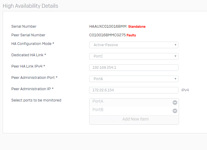The image size is (207, 150).
Task: Remove PortA from monitored ports
Action: click(x=175, y=102)
